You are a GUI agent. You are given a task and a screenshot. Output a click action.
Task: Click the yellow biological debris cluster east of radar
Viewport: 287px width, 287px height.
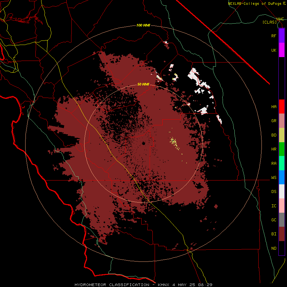pyautogui.click(x=174, y=143)
